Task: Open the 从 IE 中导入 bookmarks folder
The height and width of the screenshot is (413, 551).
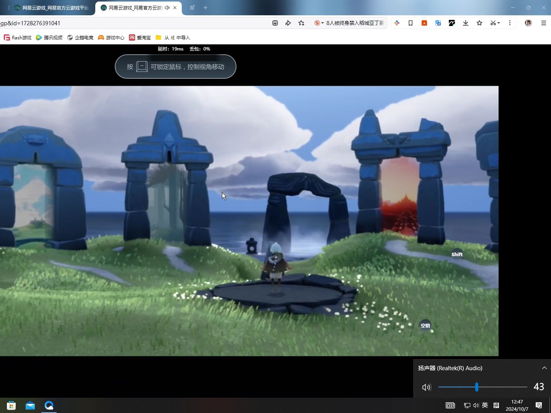Action: coord(173,37)
